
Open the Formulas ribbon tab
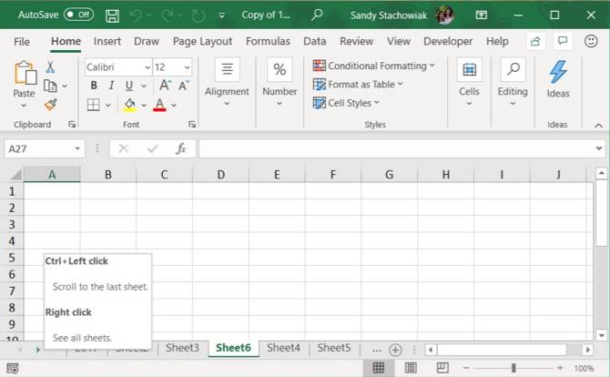click(x=268, y=41)
